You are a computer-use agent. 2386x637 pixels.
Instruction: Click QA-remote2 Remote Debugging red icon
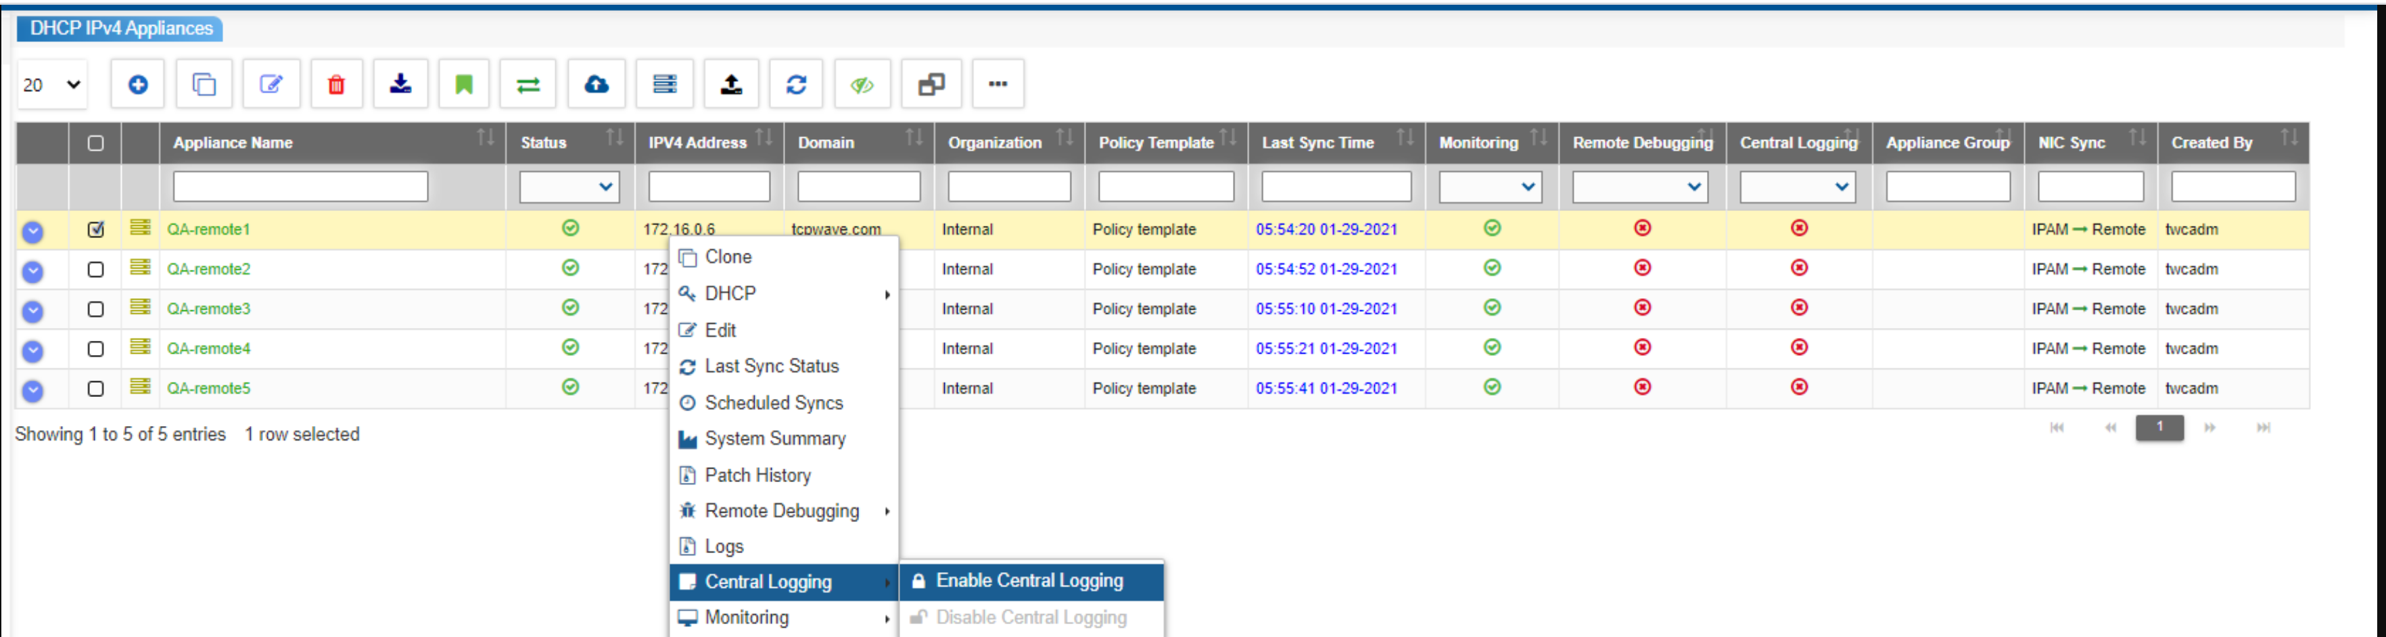(1642, 268)
